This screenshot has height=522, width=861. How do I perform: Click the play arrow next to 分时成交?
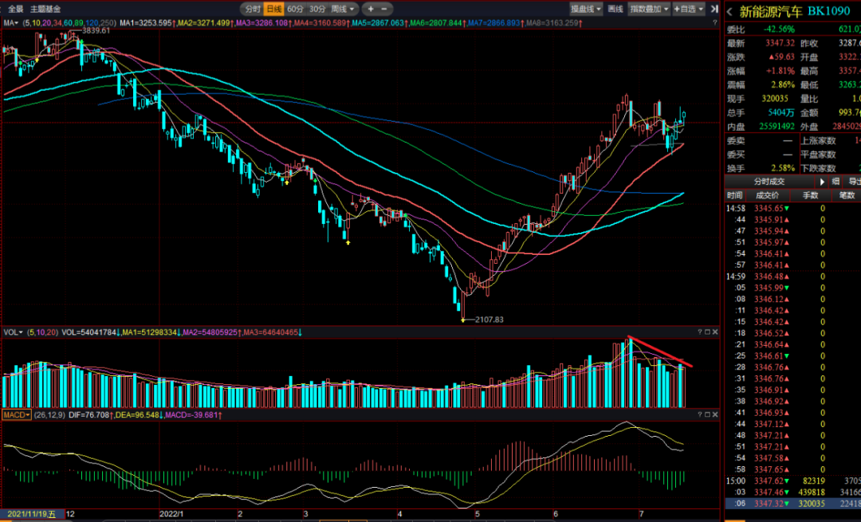point(822,182)
